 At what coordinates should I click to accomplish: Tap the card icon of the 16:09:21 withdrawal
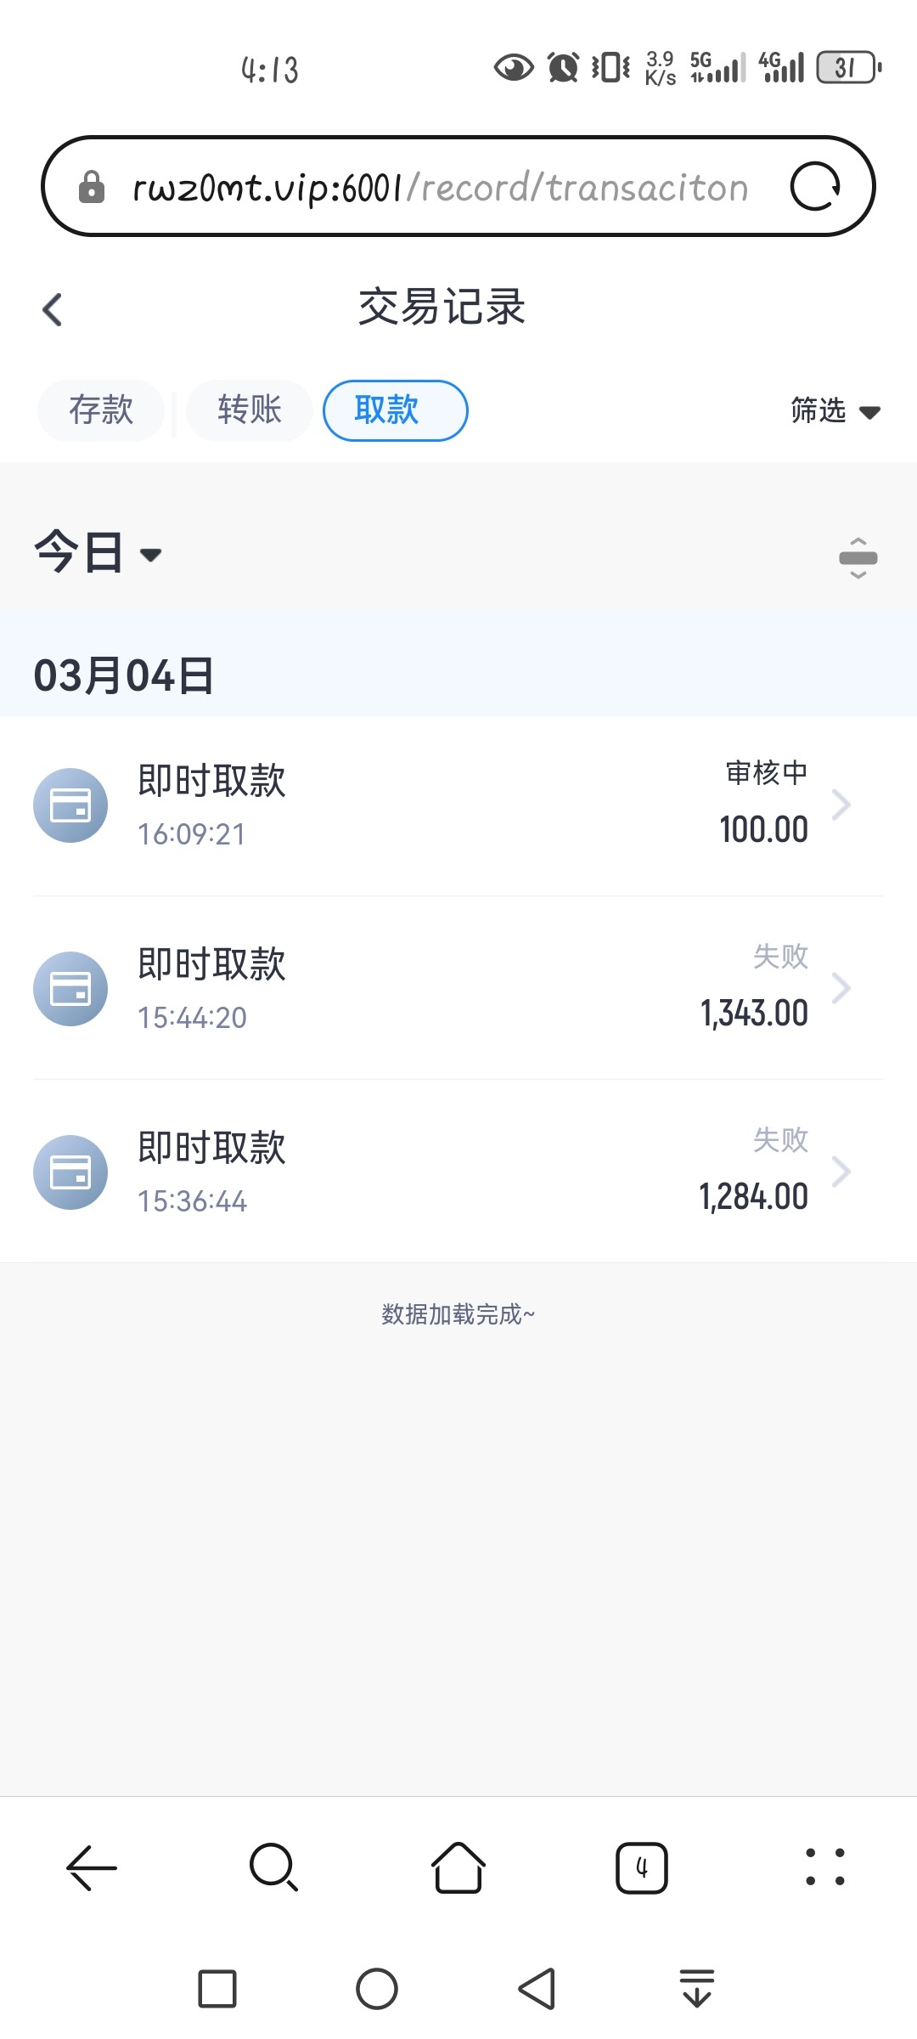pos(70,805)
